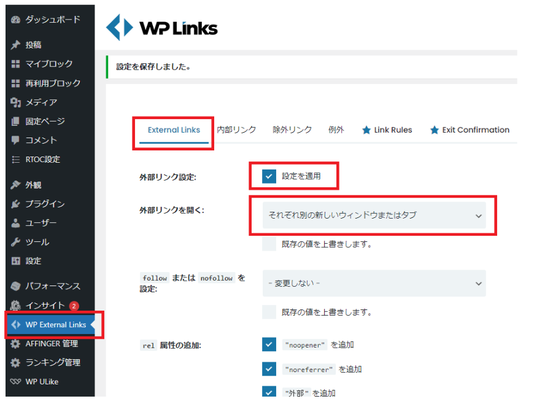Check 既存の値を上書きします under follow/nofollow dropdown

click(x=269, y=312)
